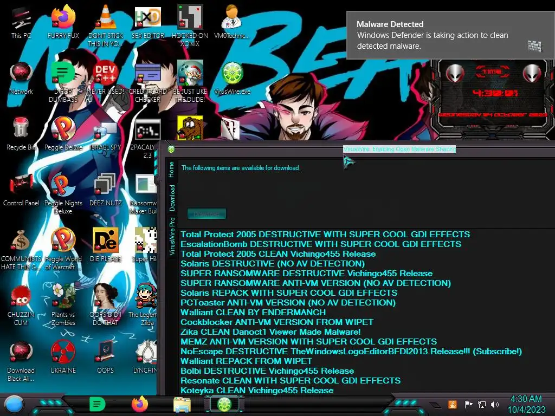This screenshot has height=416, width=555.
Task: Select Solaris REPACK WITH SUPER COOL GDI EFFECTS
Action: [289, 293]
